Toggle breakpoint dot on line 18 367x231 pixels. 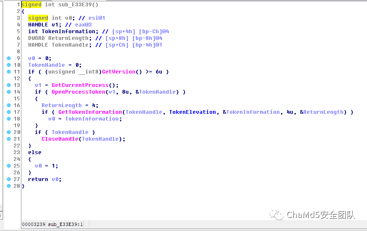click(x=9, y=119)
